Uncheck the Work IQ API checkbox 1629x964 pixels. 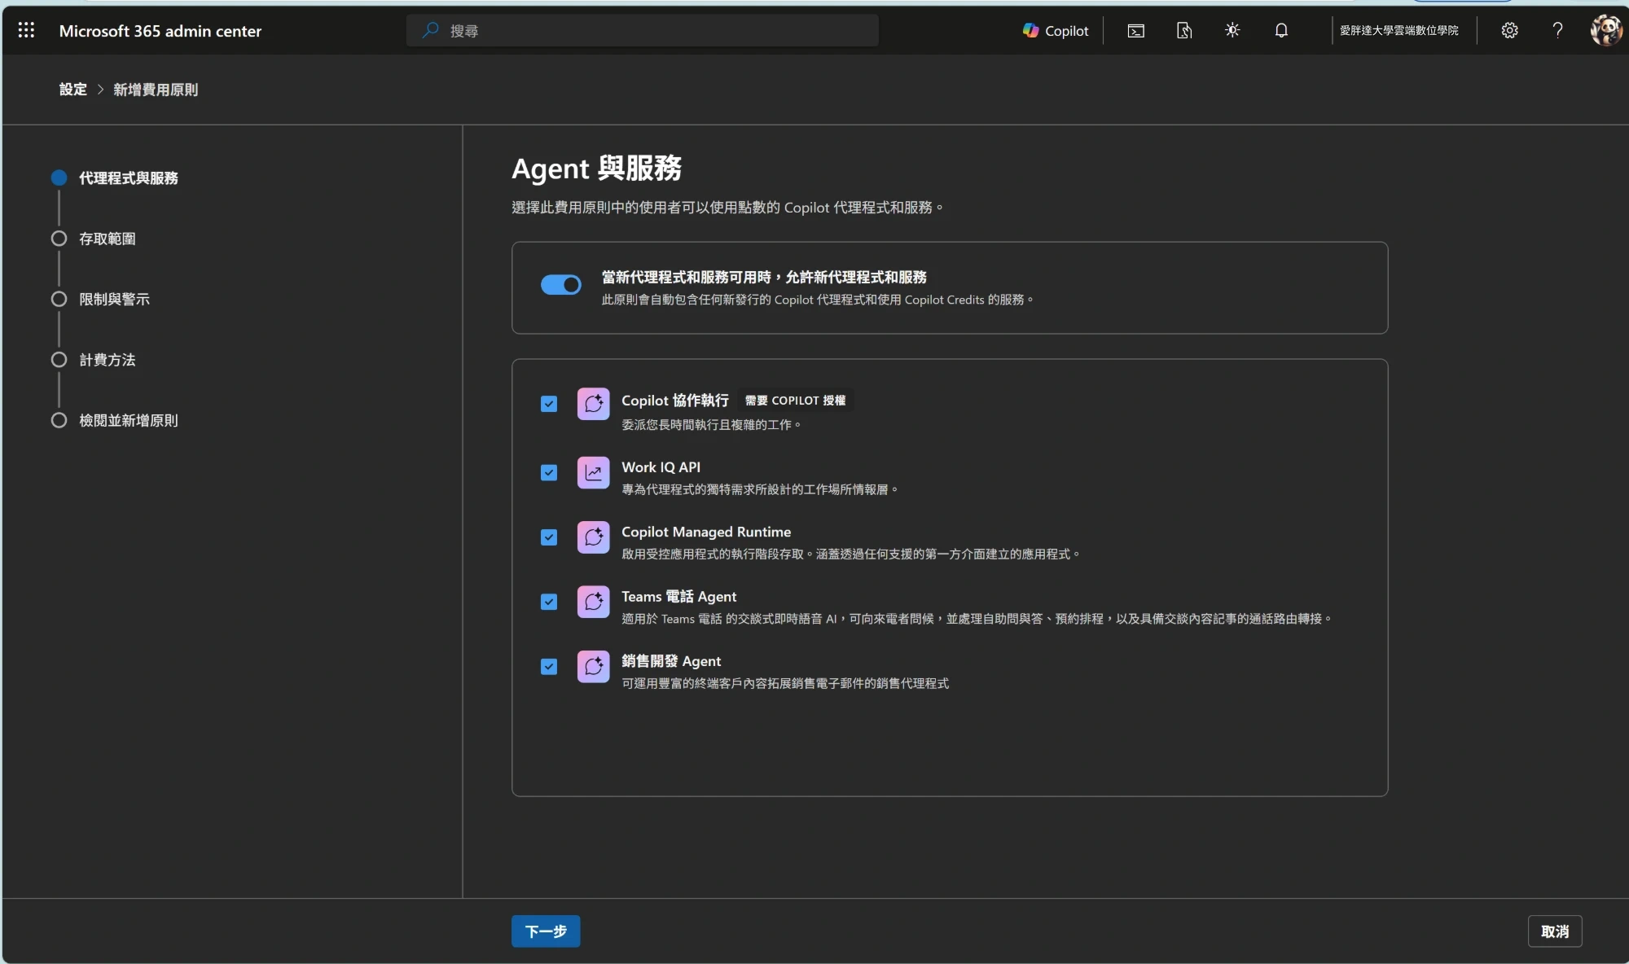(x=549, y=472)
